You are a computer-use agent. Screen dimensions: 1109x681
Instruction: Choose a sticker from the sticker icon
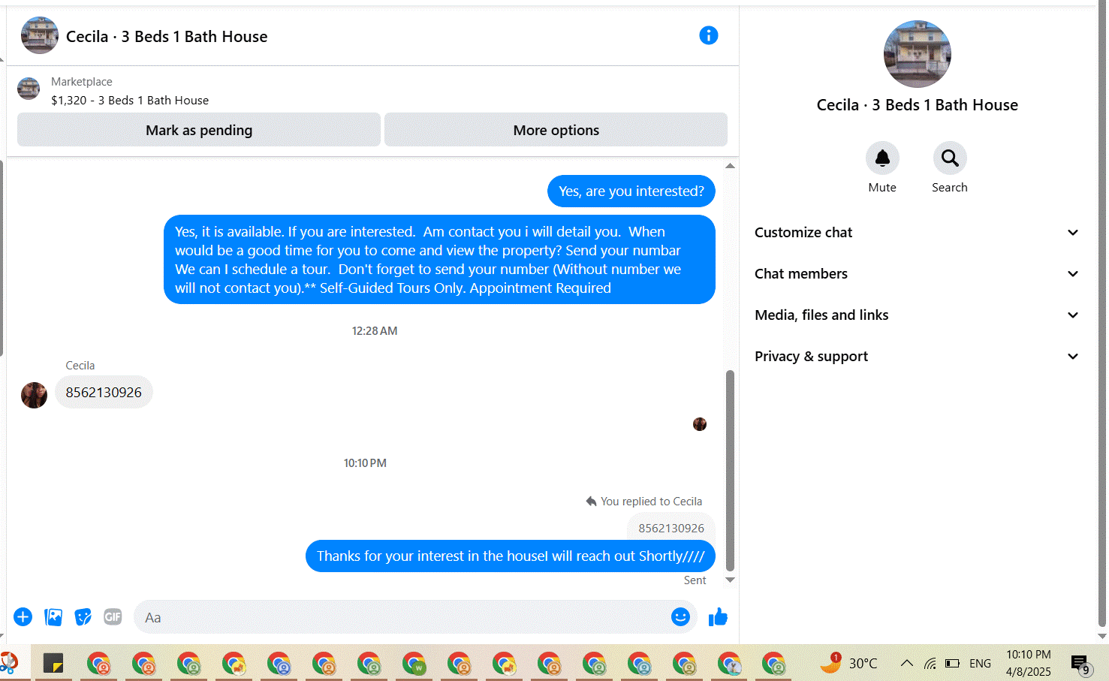click(x=83, y=617)
